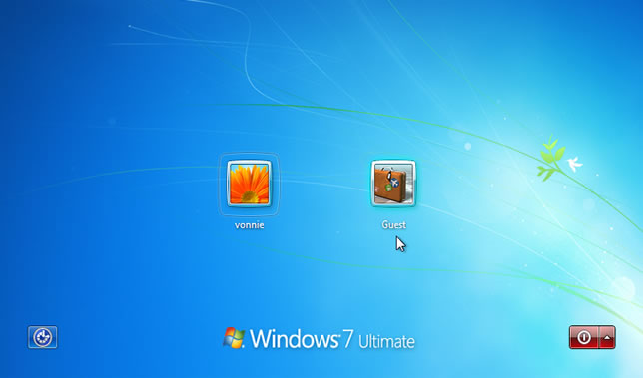This screenshot has width=643, height=378.
Task: Click the word Windows in the branding
Action: [x=295, y=339]
